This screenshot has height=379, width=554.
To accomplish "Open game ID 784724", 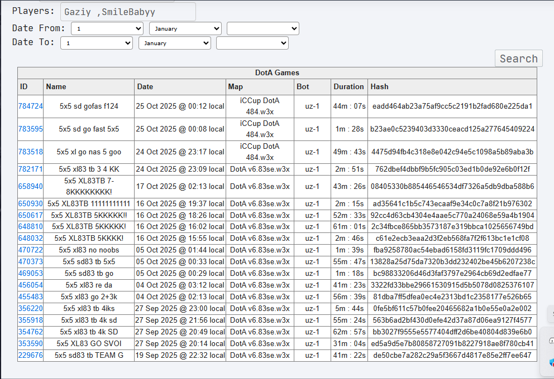I will pyautogui.click(x=30, y=106).
